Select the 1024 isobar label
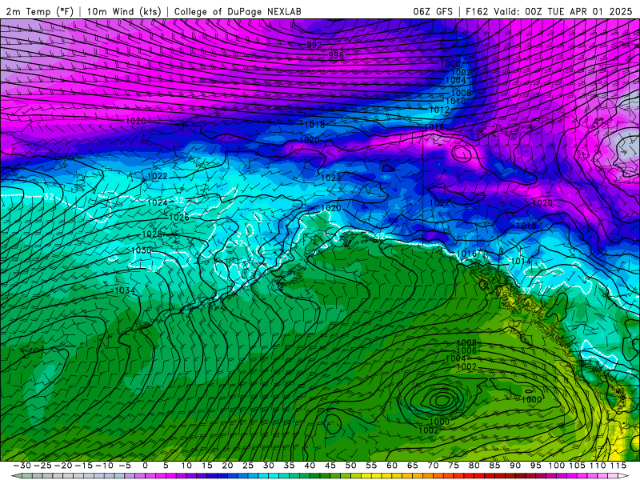This screenshot has height=480, width=640. coord(157,202)
